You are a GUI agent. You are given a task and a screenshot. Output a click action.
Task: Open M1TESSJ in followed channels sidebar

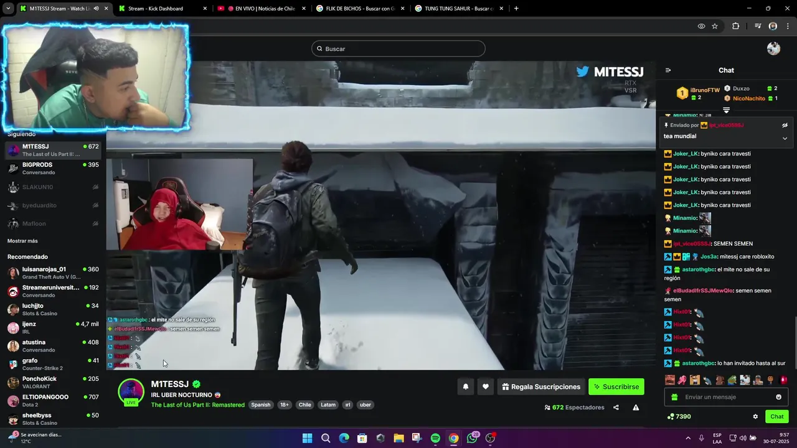point(53,150)
